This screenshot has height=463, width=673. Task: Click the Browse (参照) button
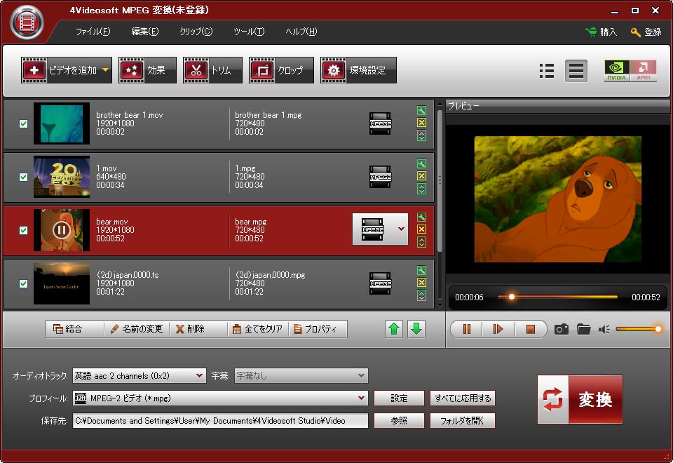399,421
